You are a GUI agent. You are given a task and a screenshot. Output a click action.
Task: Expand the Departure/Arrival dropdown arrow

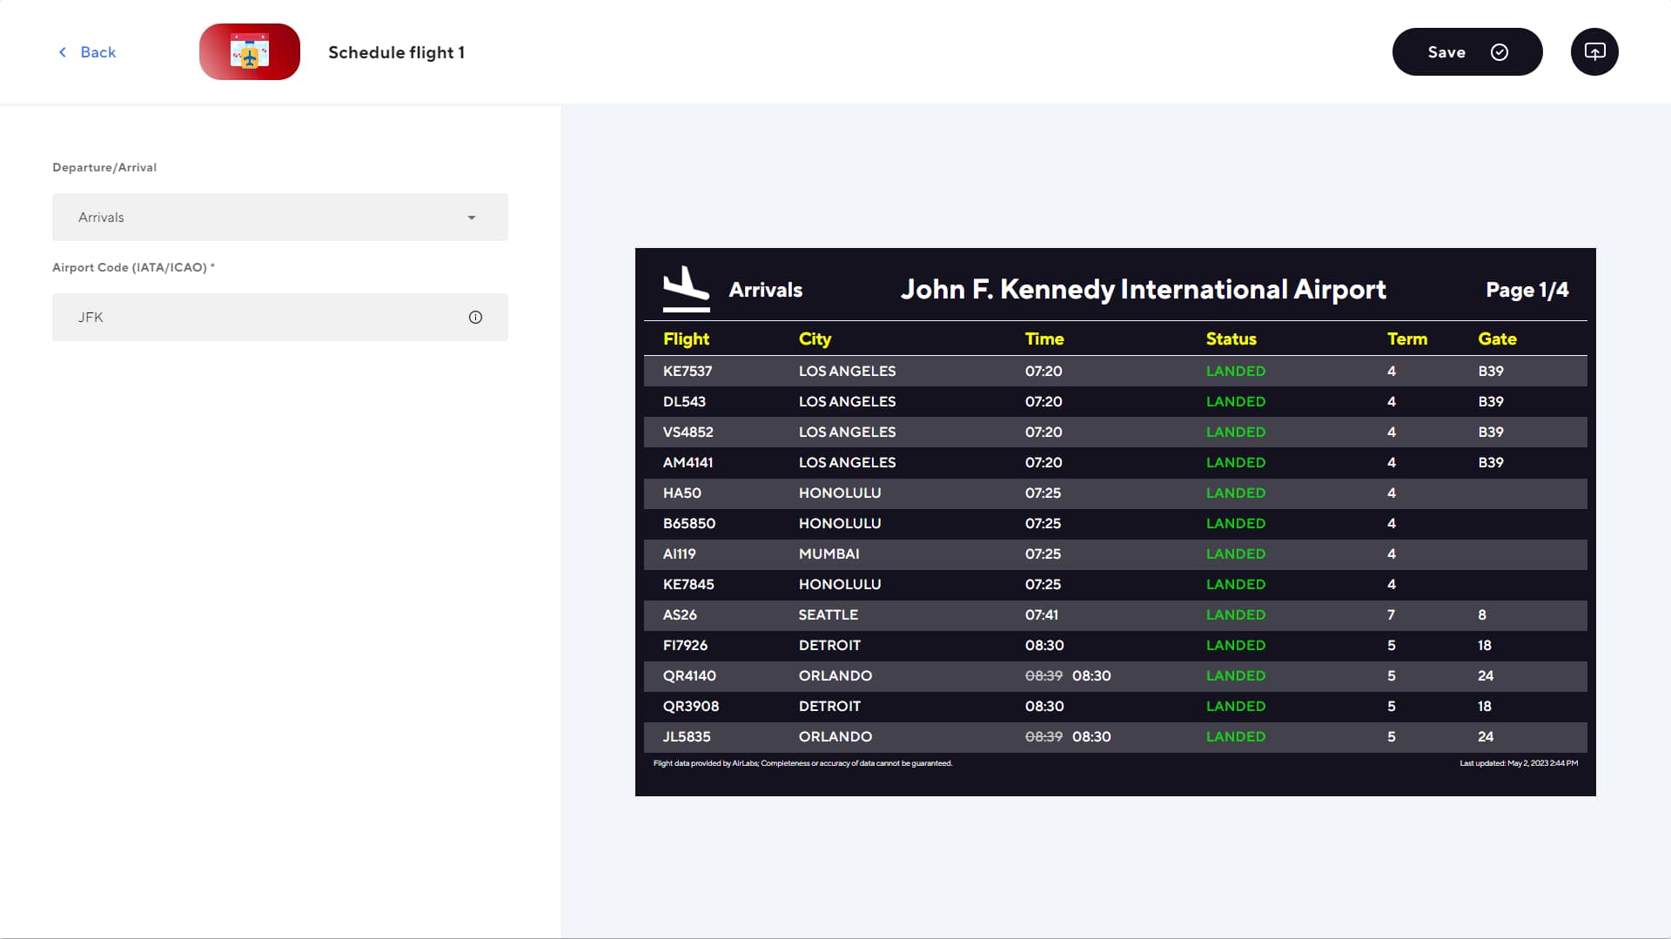click(x=471, y=218)
